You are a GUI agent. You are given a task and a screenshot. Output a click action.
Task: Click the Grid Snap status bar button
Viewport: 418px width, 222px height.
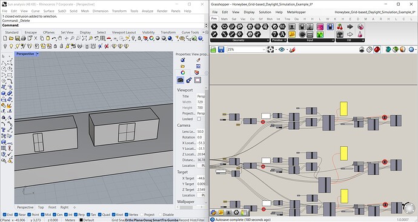(x=118, y=220)
